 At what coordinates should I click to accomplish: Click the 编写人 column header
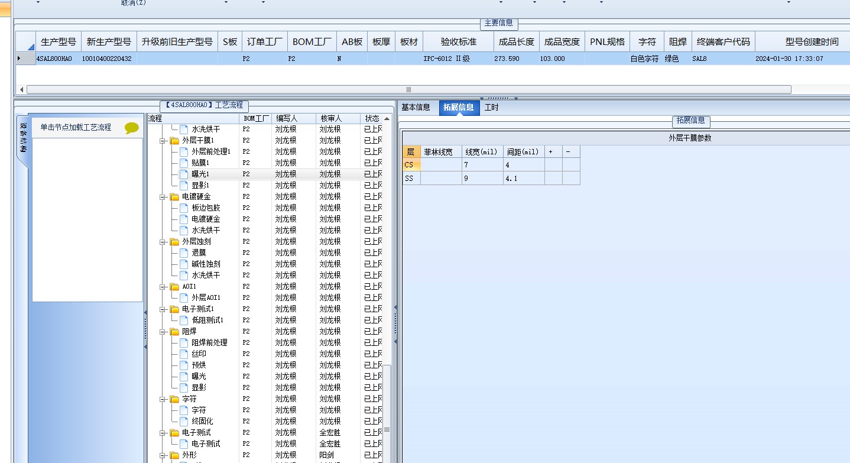pos(294,119)
